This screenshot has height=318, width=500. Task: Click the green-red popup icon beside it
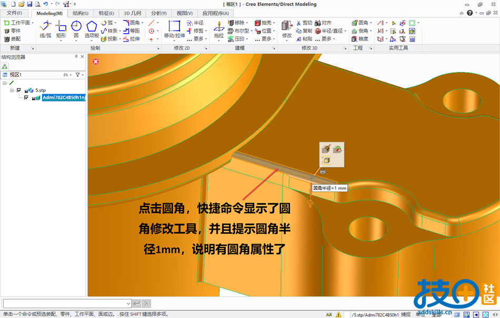(x=337, y=149)
